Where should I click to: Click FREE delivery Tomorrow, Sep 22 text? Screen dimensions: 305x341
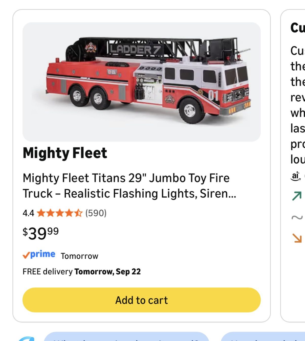click(81, 271)
